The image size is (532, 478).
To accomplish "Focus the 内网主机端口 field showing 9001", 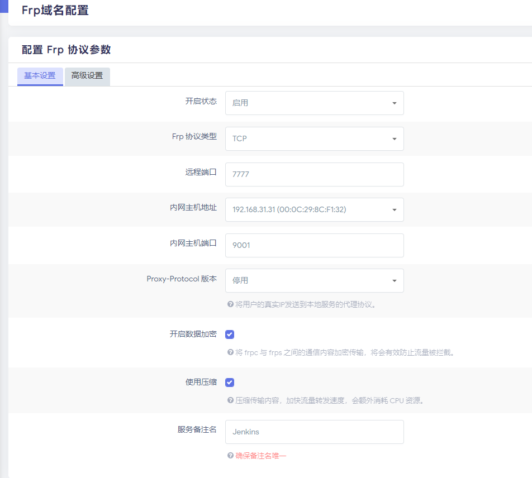I will (314, 245).
